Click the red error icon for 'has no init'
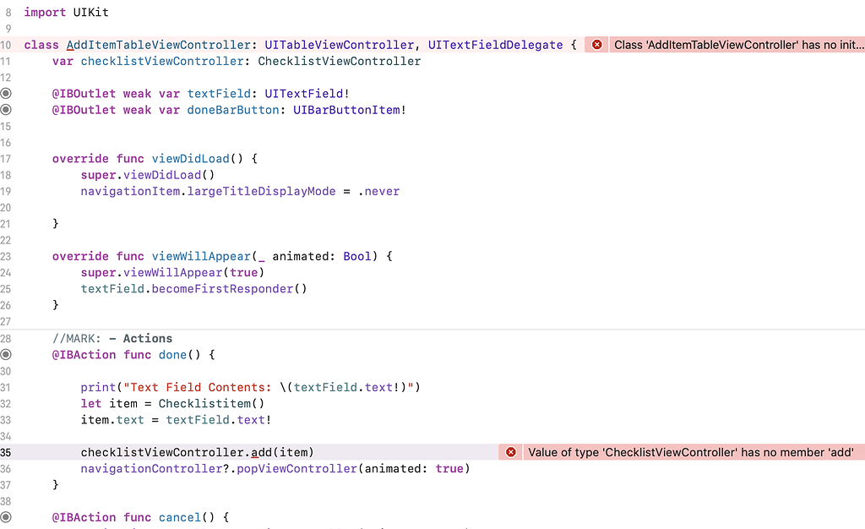The width and height of the screenshot is (865, 529). (596, 45)
